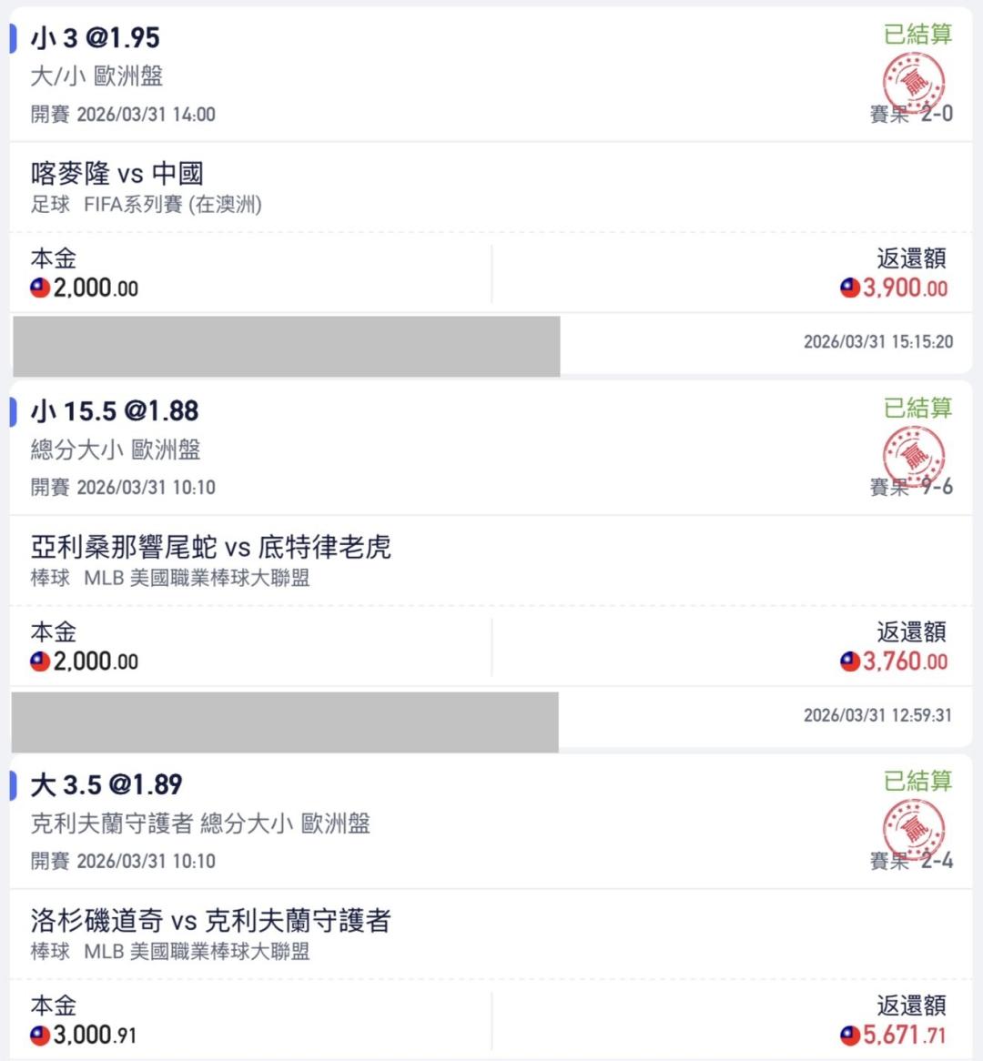Image resolution: width=983 pixels, height=1061 pixels.
Task: Open the 洛杉磯道奇 vs 克利夫蘭守護者 match title
Action: (210, 921)
